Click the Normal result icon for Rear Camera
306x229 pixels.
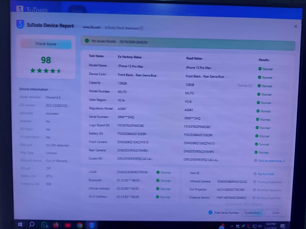click(256, 152)
